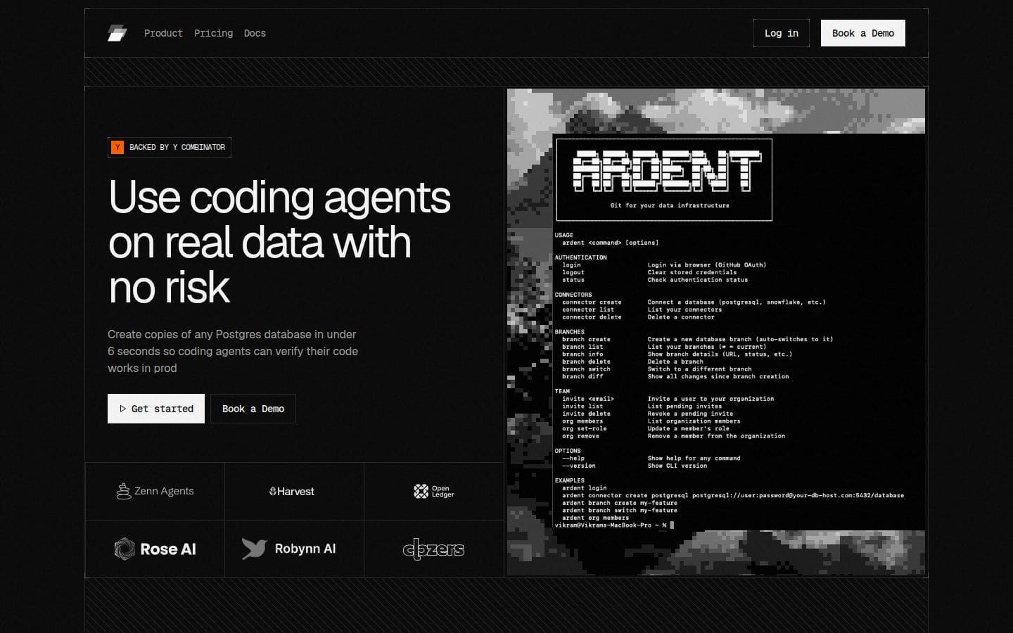Click 'Login via browser (GitHub OAuth)' text

point(707,265)
